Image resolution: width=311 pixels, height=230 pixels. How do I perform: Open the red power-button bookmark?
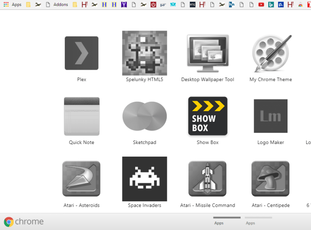(153, 5)
